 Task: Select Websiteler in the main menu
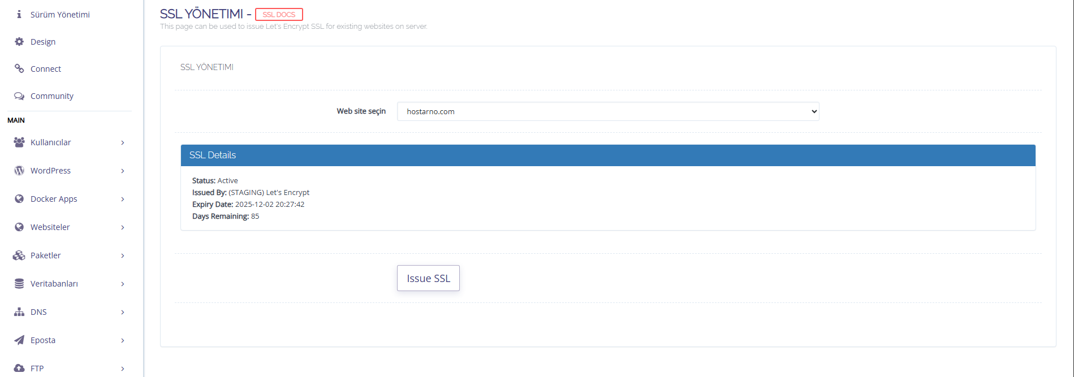click(x=50, y=227)
